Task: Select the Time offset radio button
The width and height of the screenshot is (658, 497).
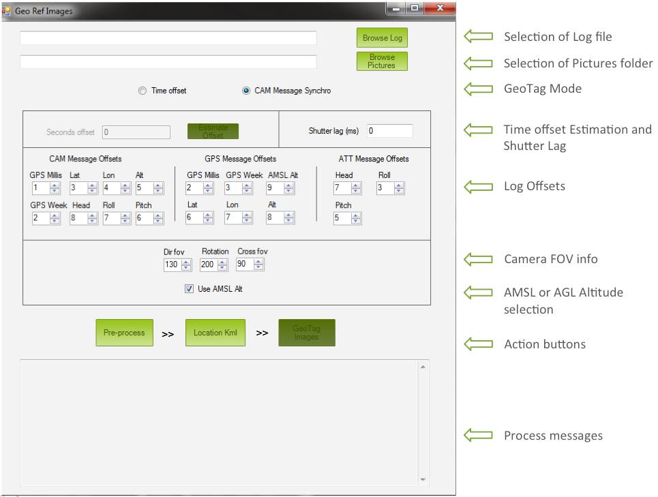Action: coord(143,91)
